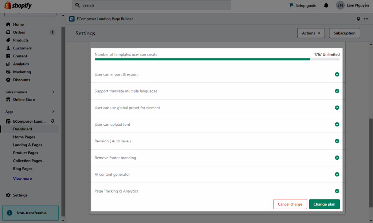Screen dimensions: 373x223
Task: Open Landing & Pages
Action: tap(28, 145)
